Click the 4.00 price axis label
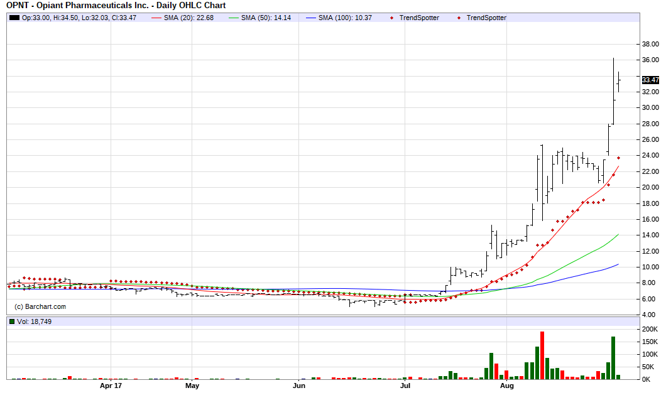Screen dimensions: 666x405 648,315
